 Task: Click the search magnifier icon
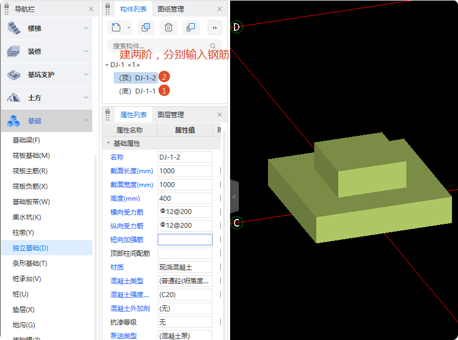tap(213, 46)
